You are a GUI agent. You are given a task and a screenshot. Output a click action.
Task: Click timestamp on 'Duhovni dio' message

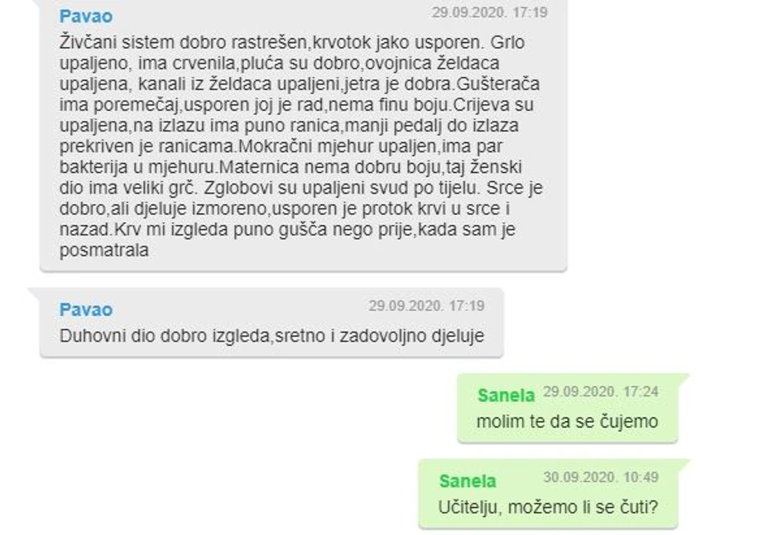coord(426,306)
